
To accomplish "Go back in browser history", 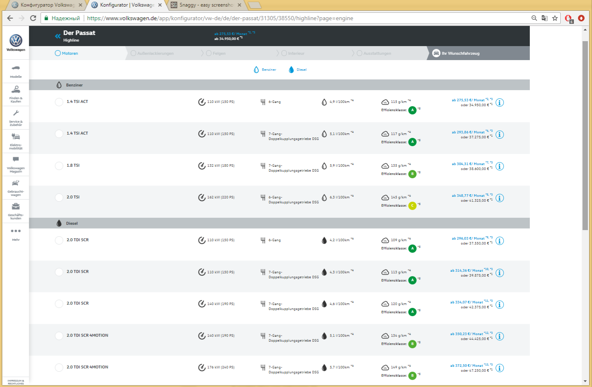I will [x=10, y=18].
